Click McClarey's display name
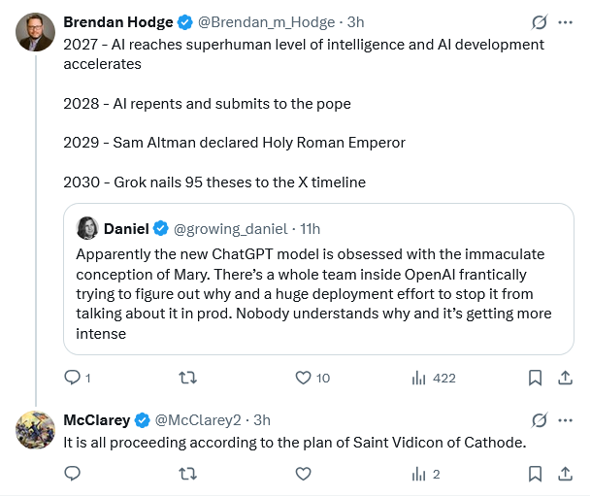Screen dimensions: 591x497 96,420
